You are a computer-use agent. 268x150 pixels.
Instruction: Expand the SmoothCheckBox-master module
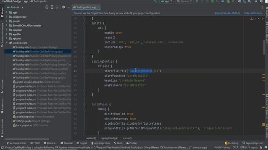coord(7,25)
